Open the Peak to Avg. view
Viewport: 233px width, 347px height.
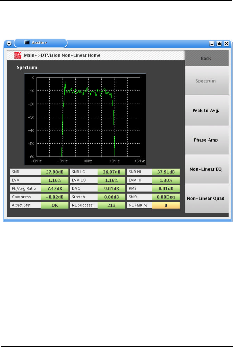coord(207,110)
